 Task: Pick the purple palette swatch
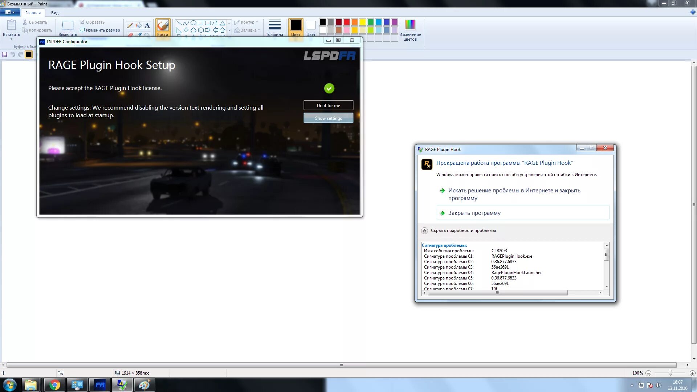click(x=395, y=22)
